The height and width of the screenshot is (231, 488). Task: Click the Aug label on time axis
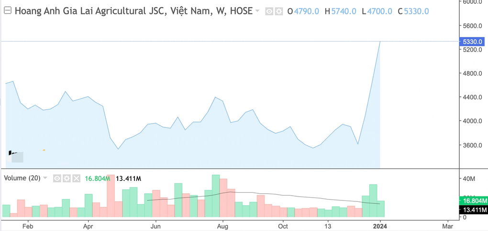[x=222, y=226]
